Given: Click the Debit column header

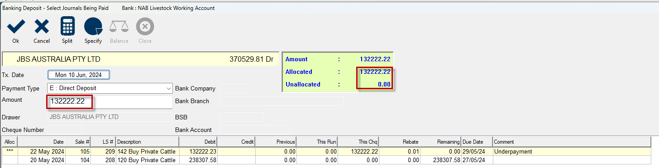Looking at the screenshot, I should (x=198, y=142).
